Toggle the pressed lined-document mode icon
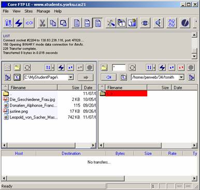 click(x=97, y=23)
